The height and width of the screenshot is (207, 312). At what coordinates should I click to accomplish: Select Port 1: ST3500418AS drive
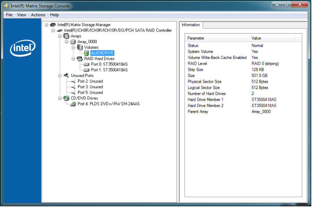pos(109,70)
